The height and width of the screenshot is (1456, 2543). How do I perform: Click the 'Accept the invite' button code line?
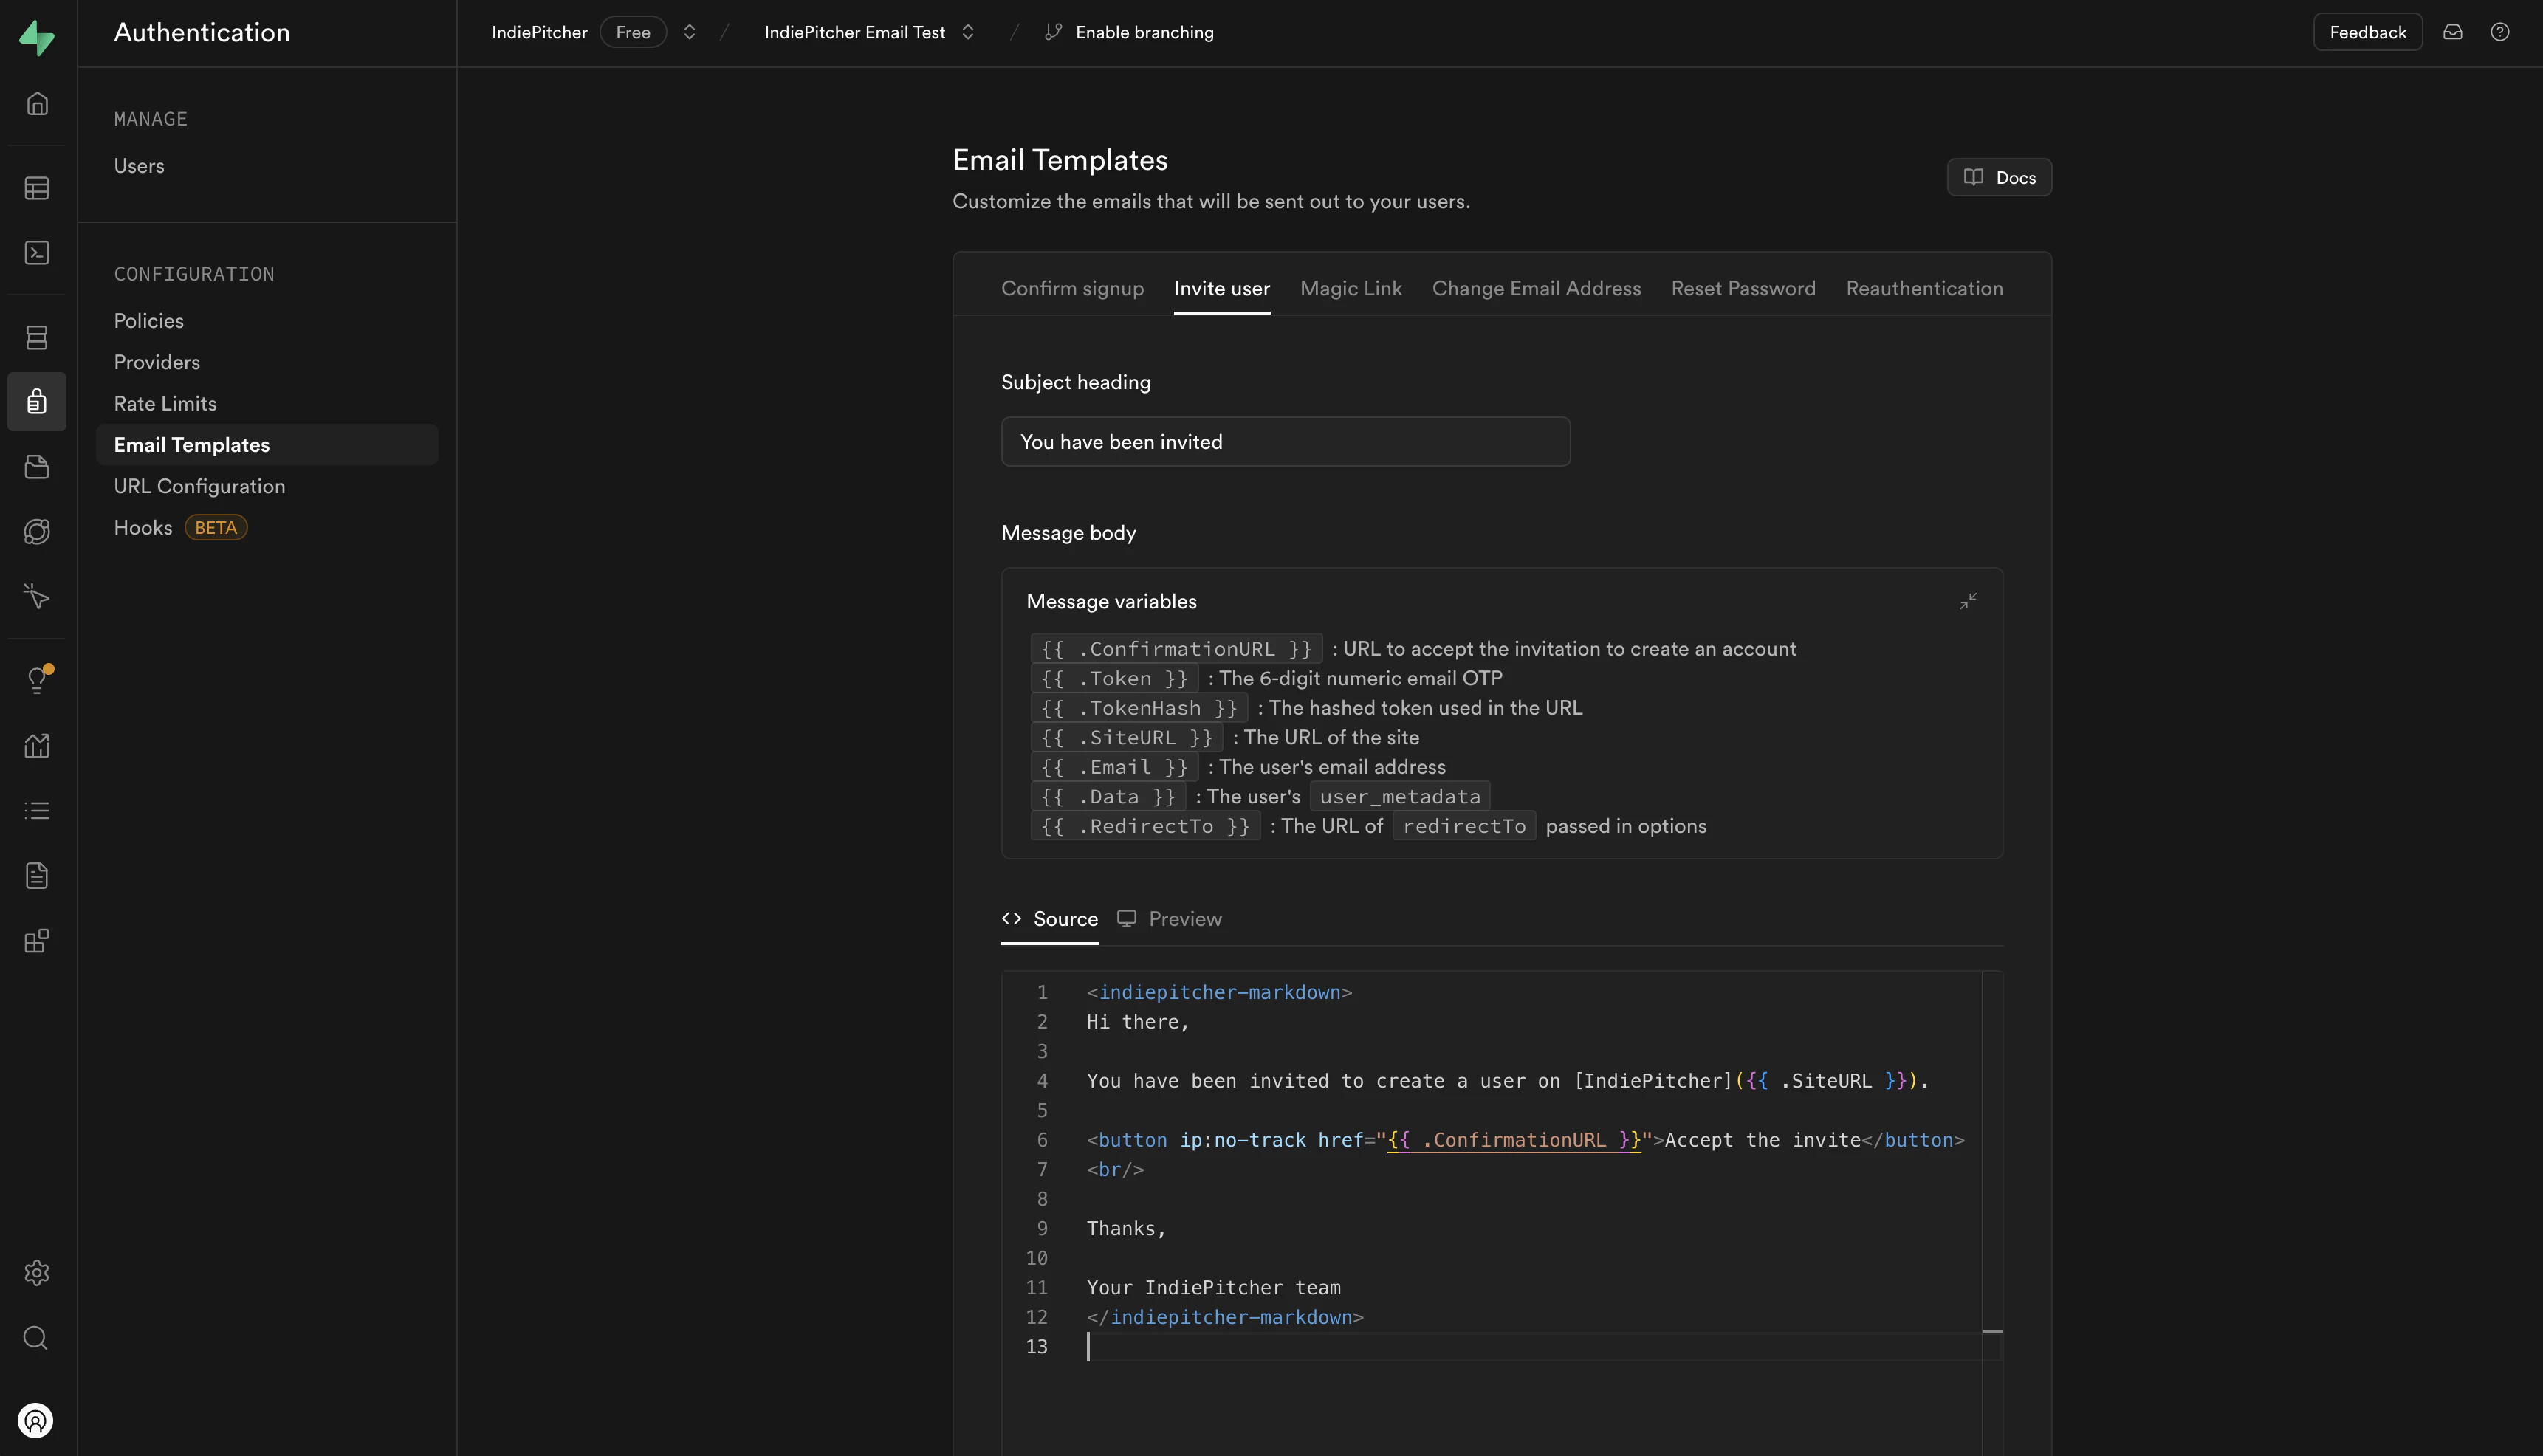[1525, 1139]
